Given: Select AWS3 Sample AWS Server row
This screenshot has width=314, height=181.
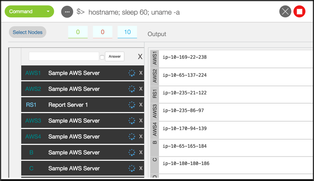Looking at the screenshot, I should click(83, 121).
